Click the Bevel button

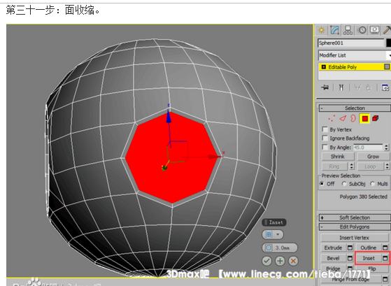(x=333, y=258)
